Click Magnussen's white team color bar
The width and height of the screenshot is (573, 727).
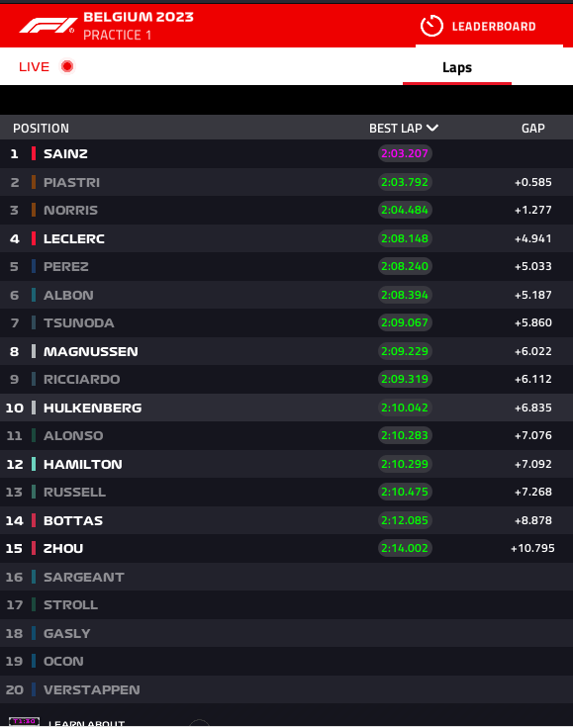34,351
